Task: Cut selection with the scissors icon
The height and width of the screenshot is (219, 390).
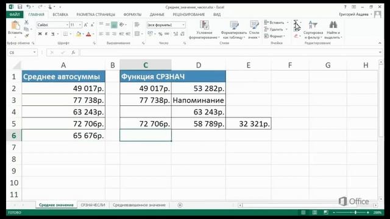Action: [26, 23]
